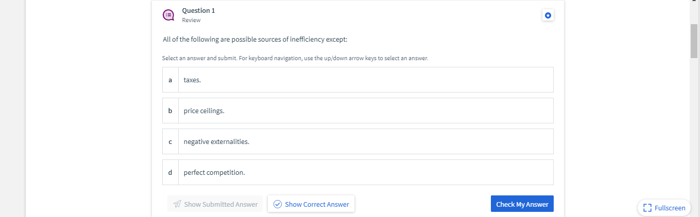Screen dimensions: 700x217
Task: Click the Fullscreen corner-brackets icon
Action: (x=647, y=208)
